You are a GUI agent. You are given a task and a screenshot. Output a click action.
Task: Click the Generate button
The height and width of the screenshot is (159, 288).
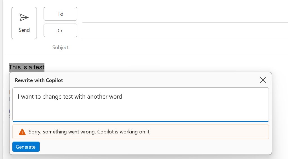(x=26, y=147)
